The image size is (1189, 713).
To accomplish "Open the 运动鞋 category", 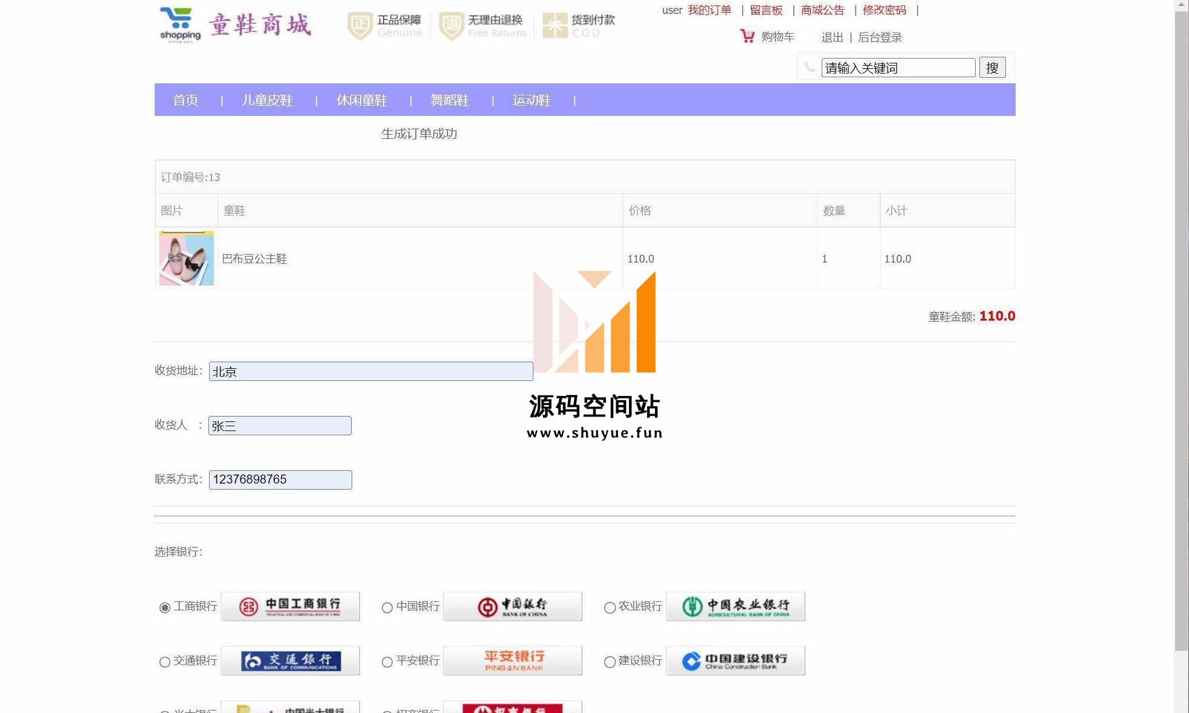I will click(532, 100).
